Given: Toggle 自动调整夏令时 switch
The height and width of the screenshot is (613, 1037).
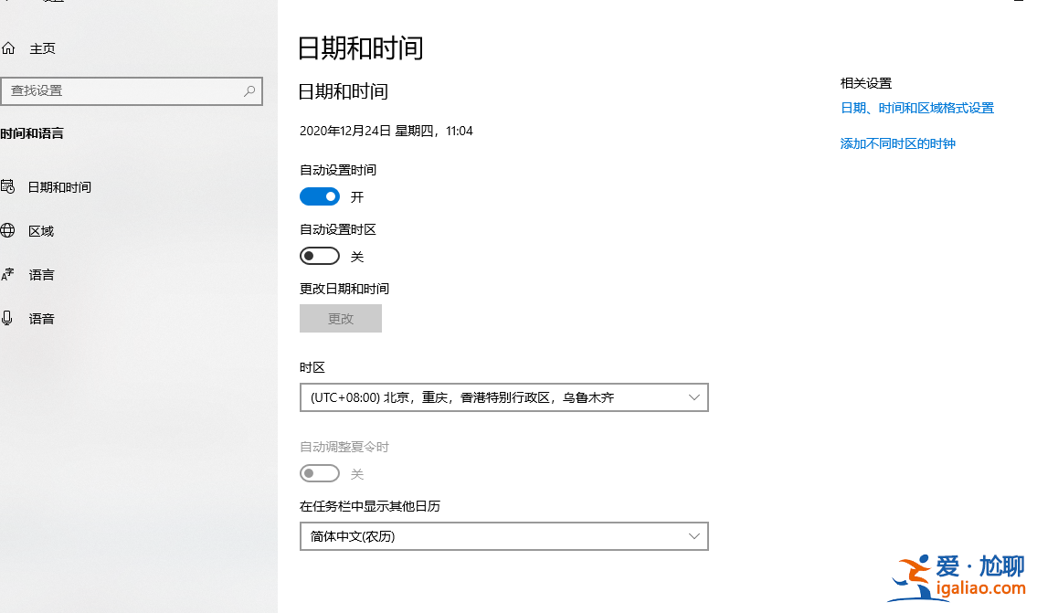Looking at the screenshot, I should [x=319, y=472].
